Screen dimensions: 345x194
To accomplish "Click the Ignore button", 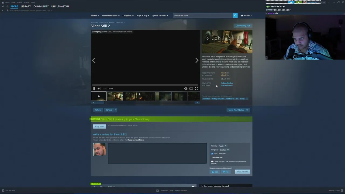I will [109, 110].
